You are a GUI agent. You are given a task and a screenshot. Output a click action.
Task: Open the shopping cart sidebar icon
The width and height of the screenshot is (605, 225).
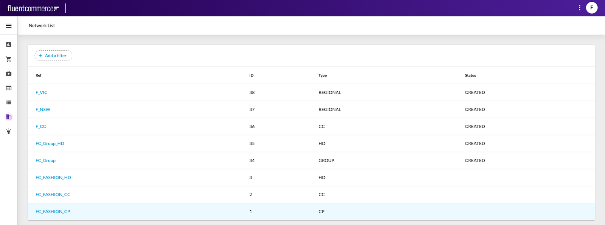[9, 59]
